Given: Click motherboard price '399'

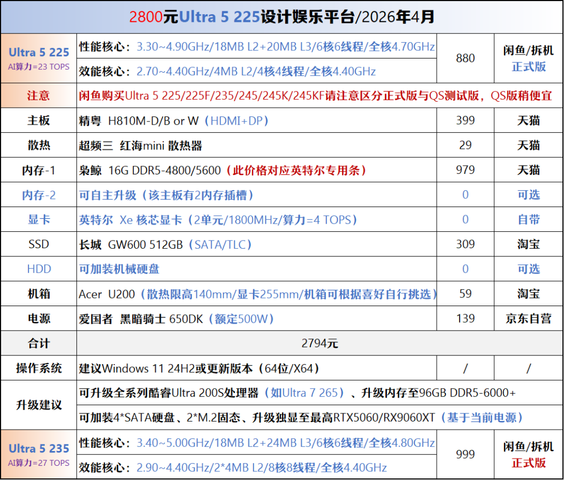Looking at the screenshot, I should point(465,121).
